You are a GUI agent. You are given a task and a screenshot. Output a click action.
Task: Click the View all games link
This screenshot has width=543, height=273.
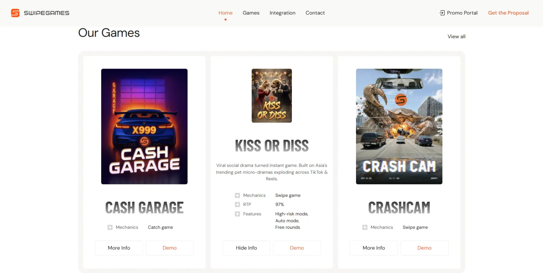[456, 36]
